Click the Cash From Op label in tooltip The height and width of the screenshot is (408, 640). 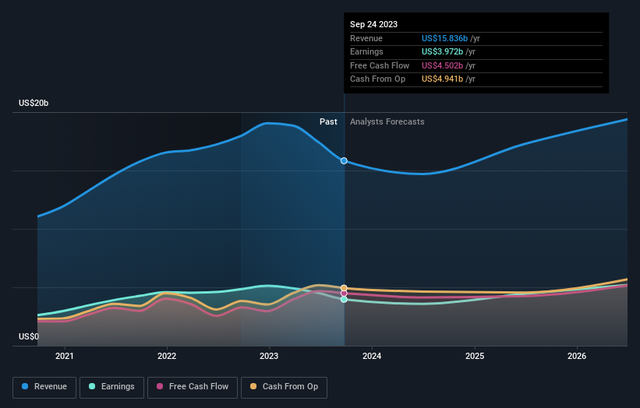click(x=377, y=79)
